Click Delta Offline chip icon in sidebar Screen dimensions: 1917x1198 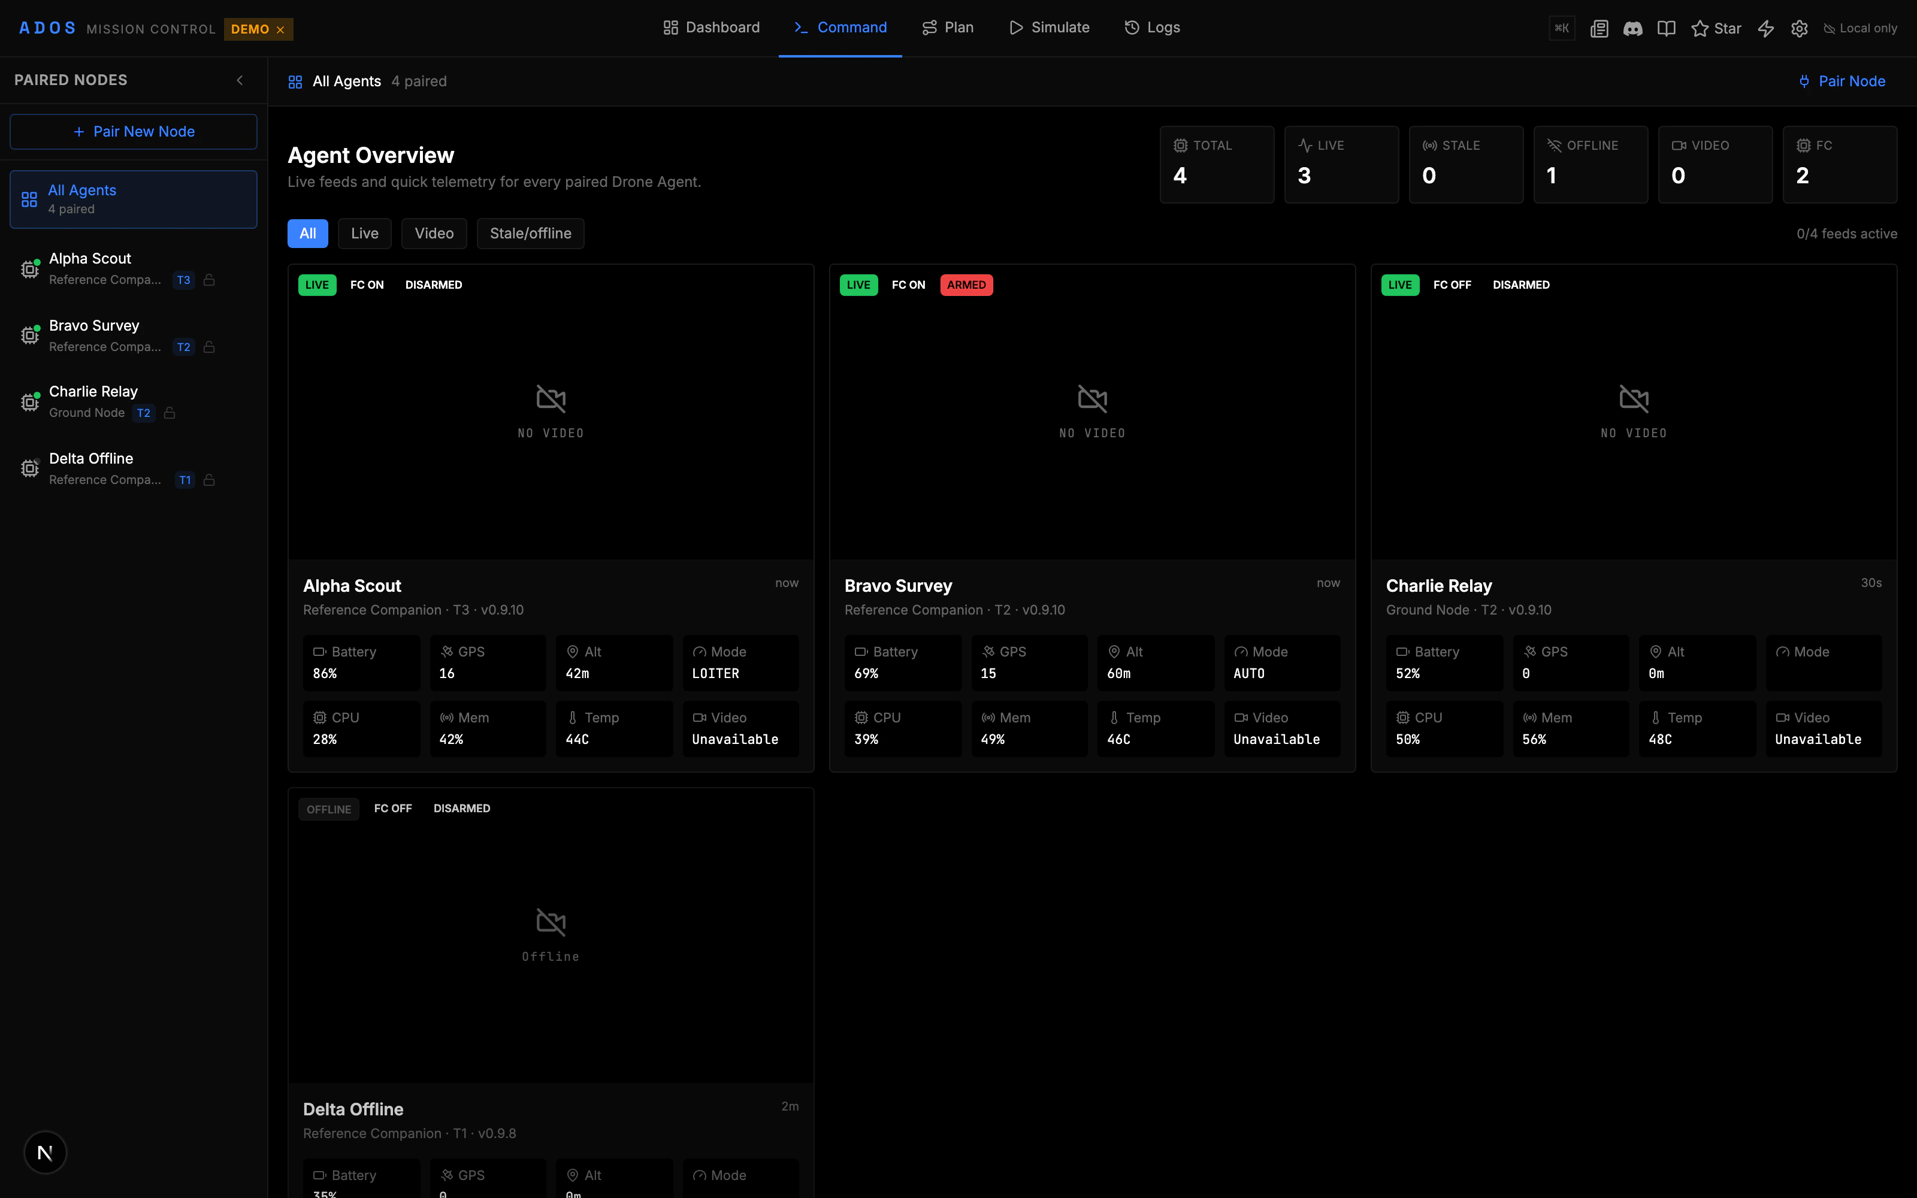(x=29, y=469)
